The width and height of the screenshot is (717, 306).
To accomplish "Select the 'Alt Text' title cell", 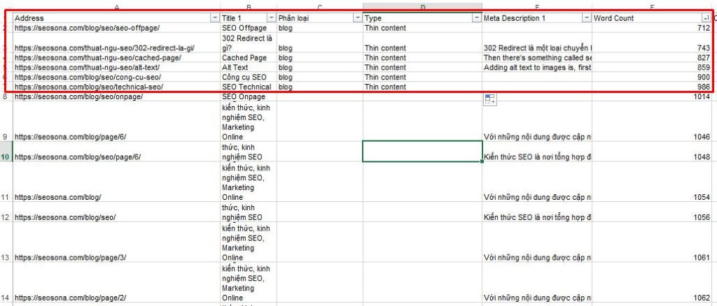I will click(x=249, y=67).
